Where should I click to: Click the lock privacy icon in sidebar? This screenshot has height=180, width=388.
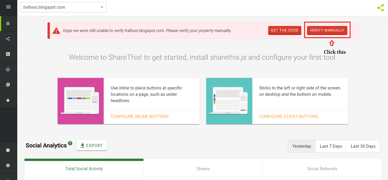pyautogui.click(x=8, y=100)
